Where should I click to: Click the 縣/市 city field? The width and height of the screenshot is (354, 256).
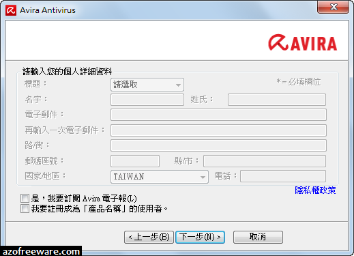[265, 161]
